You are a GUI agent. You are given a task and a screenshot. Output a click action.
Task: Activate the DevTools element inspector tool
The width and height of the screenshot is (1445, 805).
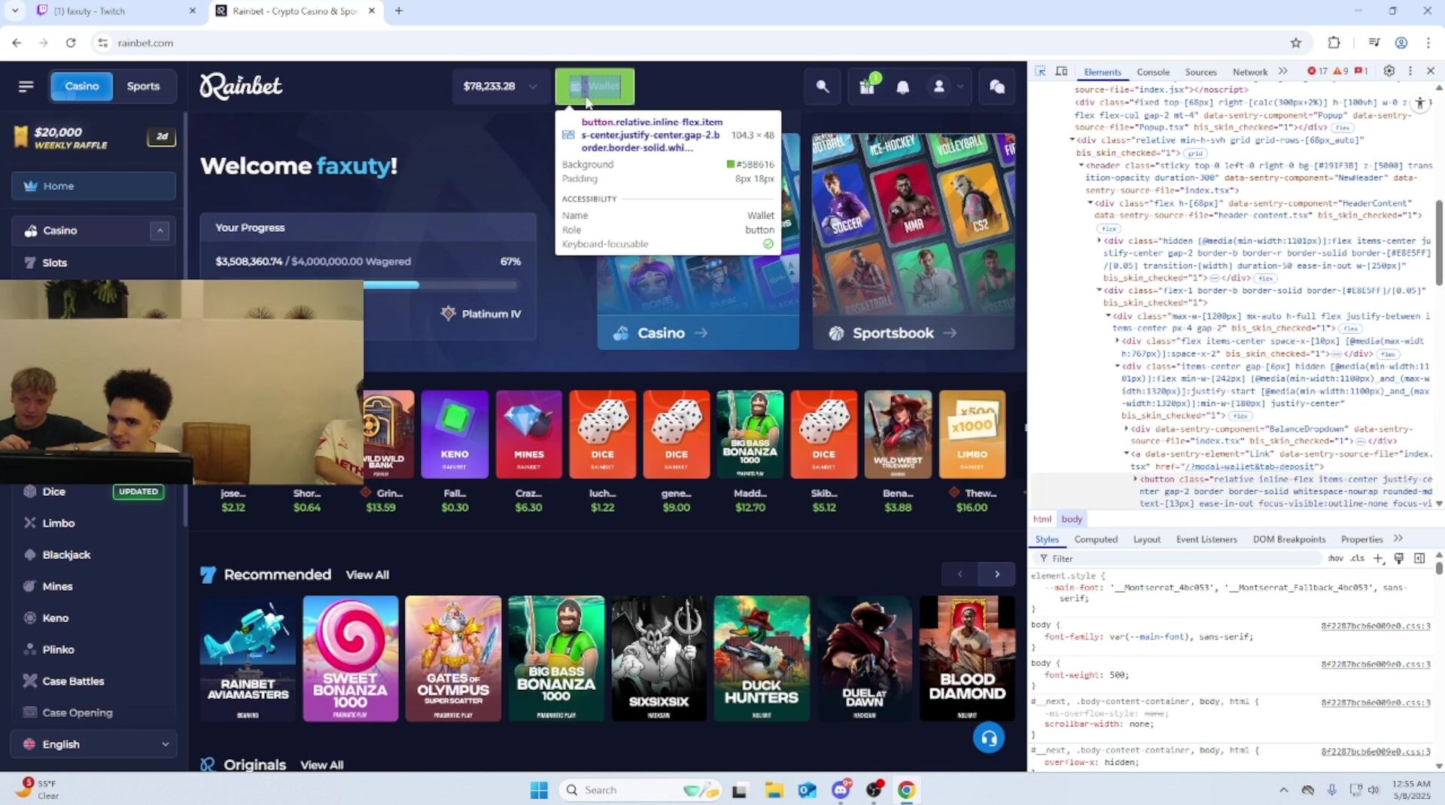tap(1040, 71)
